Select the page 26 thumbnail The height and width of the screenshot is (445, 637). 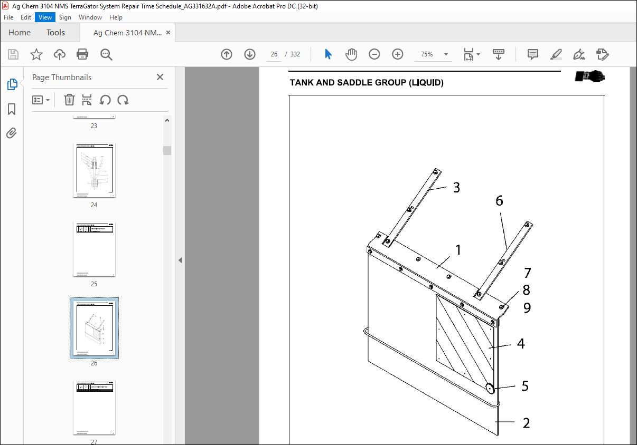(x=94, y=328)
